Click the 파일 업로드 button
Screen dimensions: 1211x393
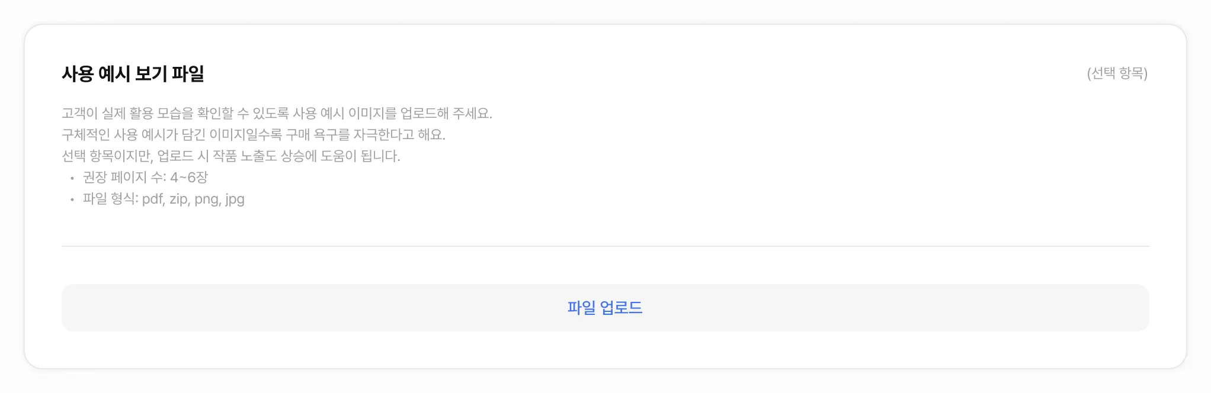[605, 308]
